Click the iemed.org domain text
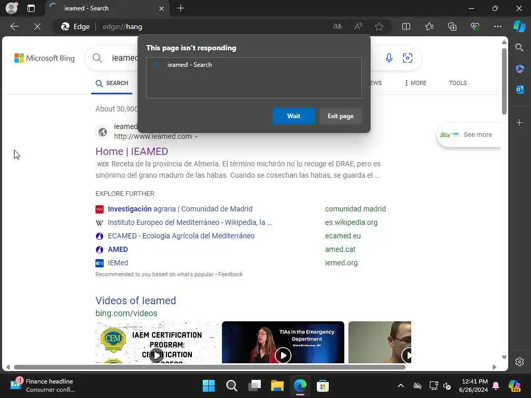The height and width of the screenshot is (398, 531). (341, 263)
